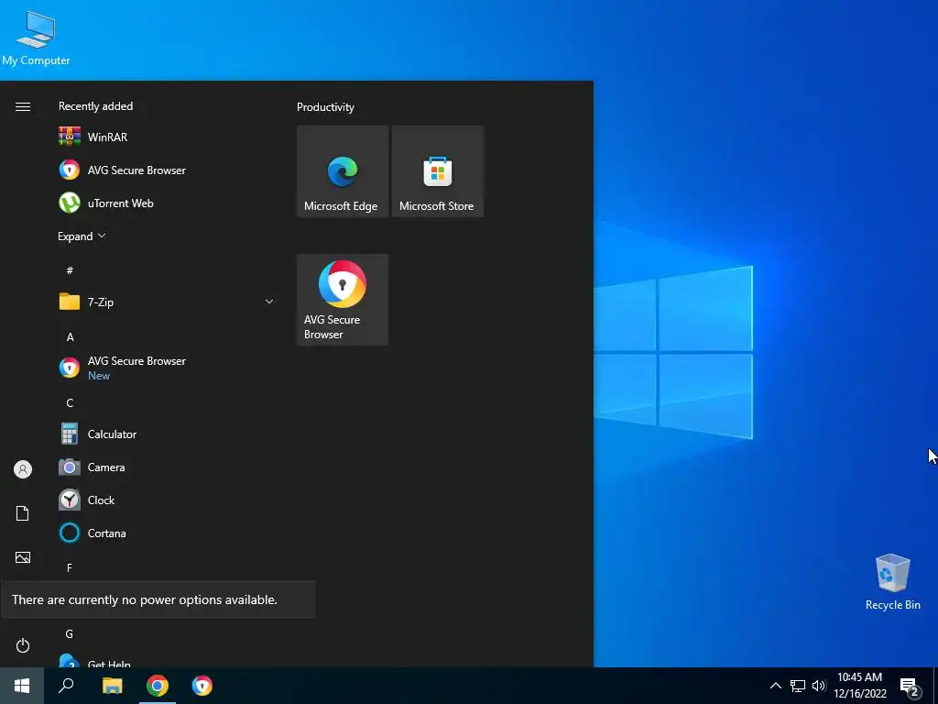Screen dimensions: 938x704
Task: Open File Explorer from taskbar
Action: tap(112, 686)
